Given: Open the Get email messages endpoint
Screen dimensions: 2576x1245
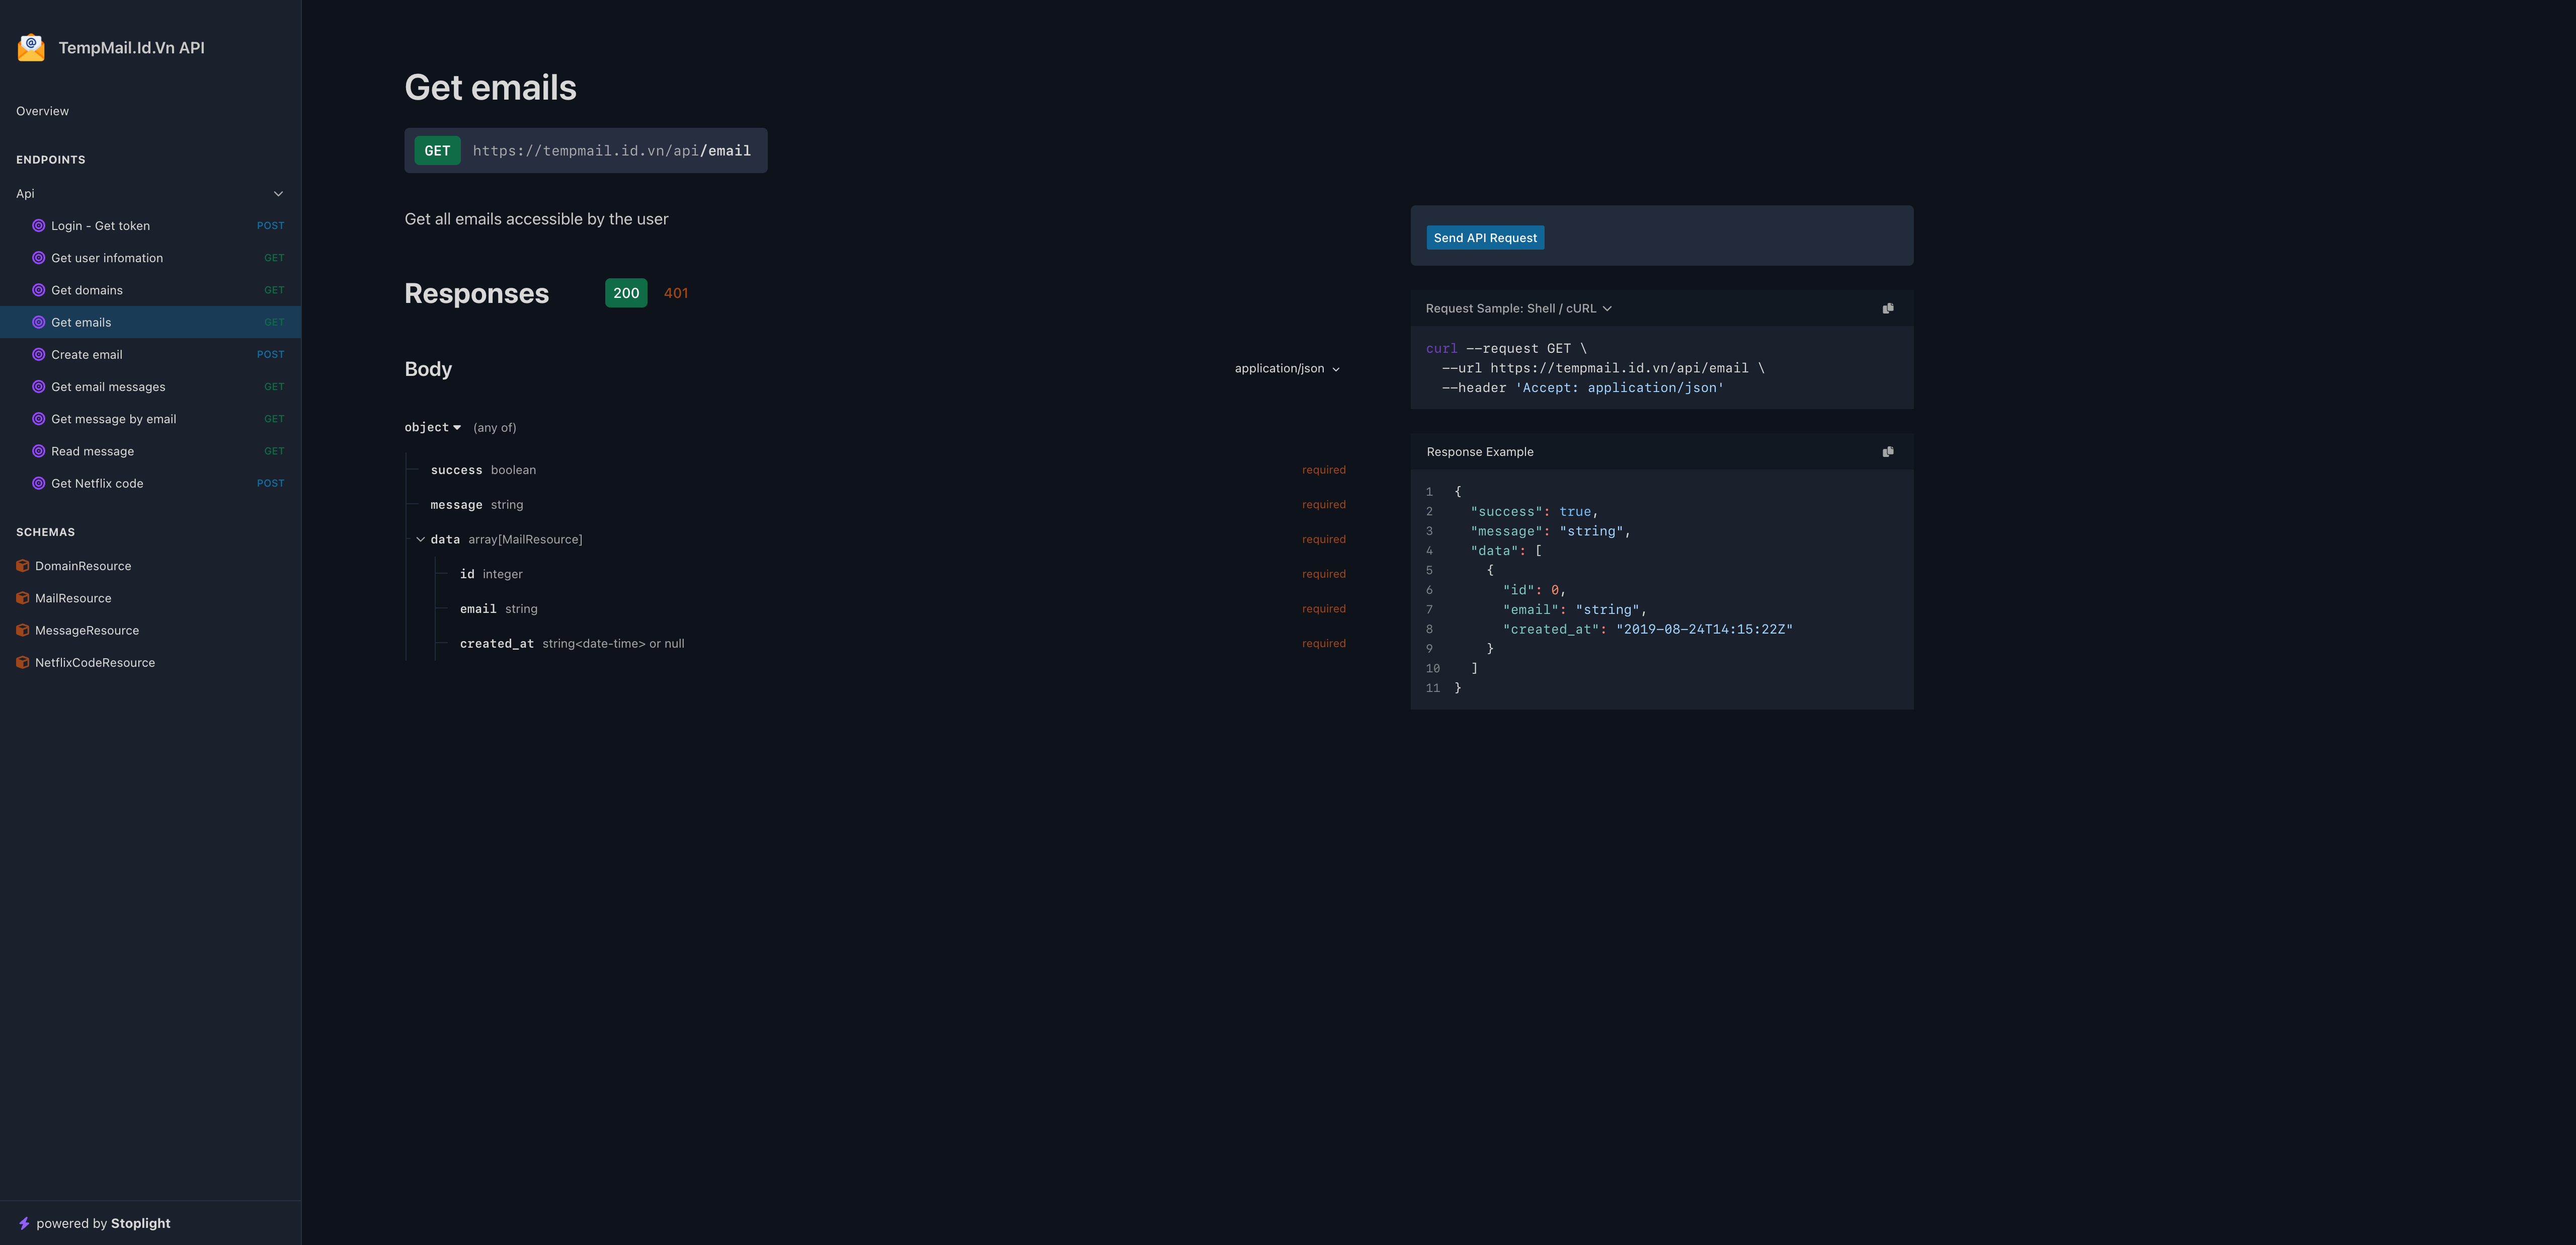Looking at the screenshot, I should click(x=150, y=387).
